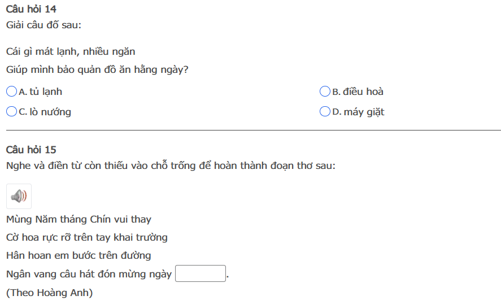Click the blank answer field in the poem
This screenshot has width=501, height=300.
click(x=201, y=273)
